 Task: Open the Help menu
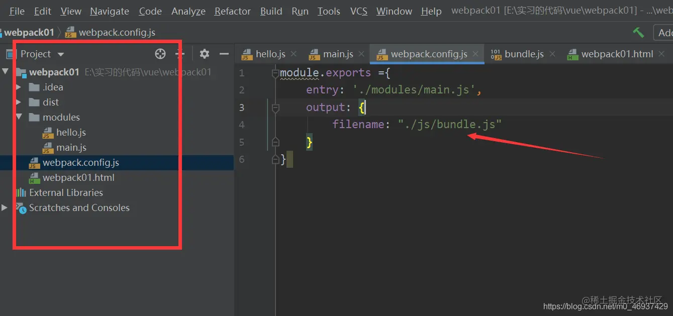pos(431,11)
